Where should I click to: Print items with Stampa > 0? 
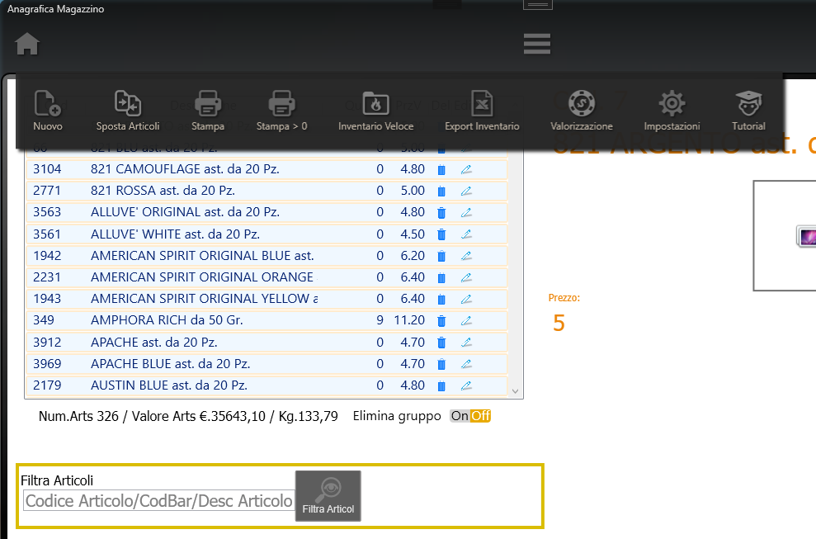281,111
